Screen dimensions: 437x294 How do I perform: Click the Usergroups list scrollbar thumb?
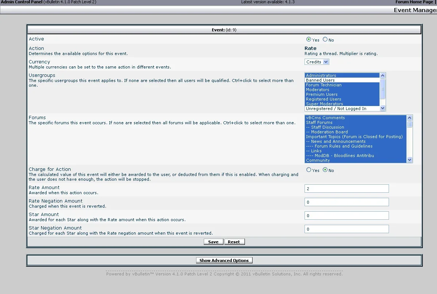tap(382, 89)
